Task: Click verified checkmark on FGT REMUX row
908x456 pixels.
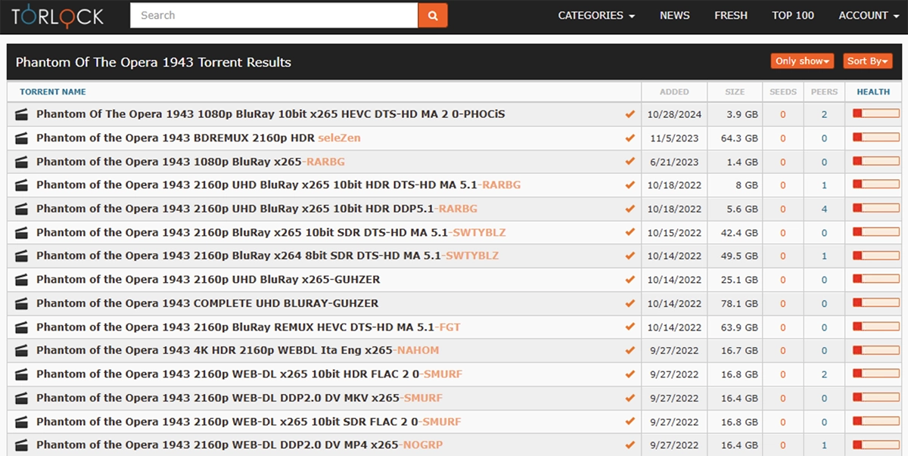Action: [x=630, y=327]
